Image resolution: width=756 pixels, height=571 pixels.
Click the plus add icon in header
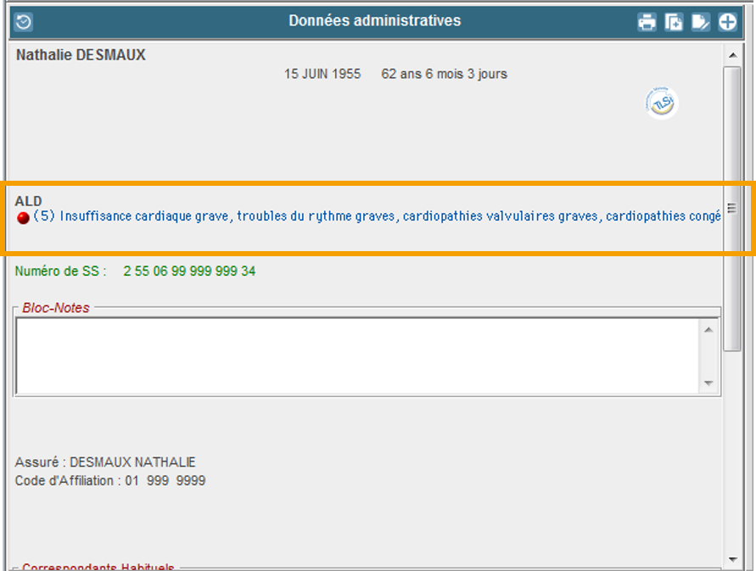coord(728,22)
